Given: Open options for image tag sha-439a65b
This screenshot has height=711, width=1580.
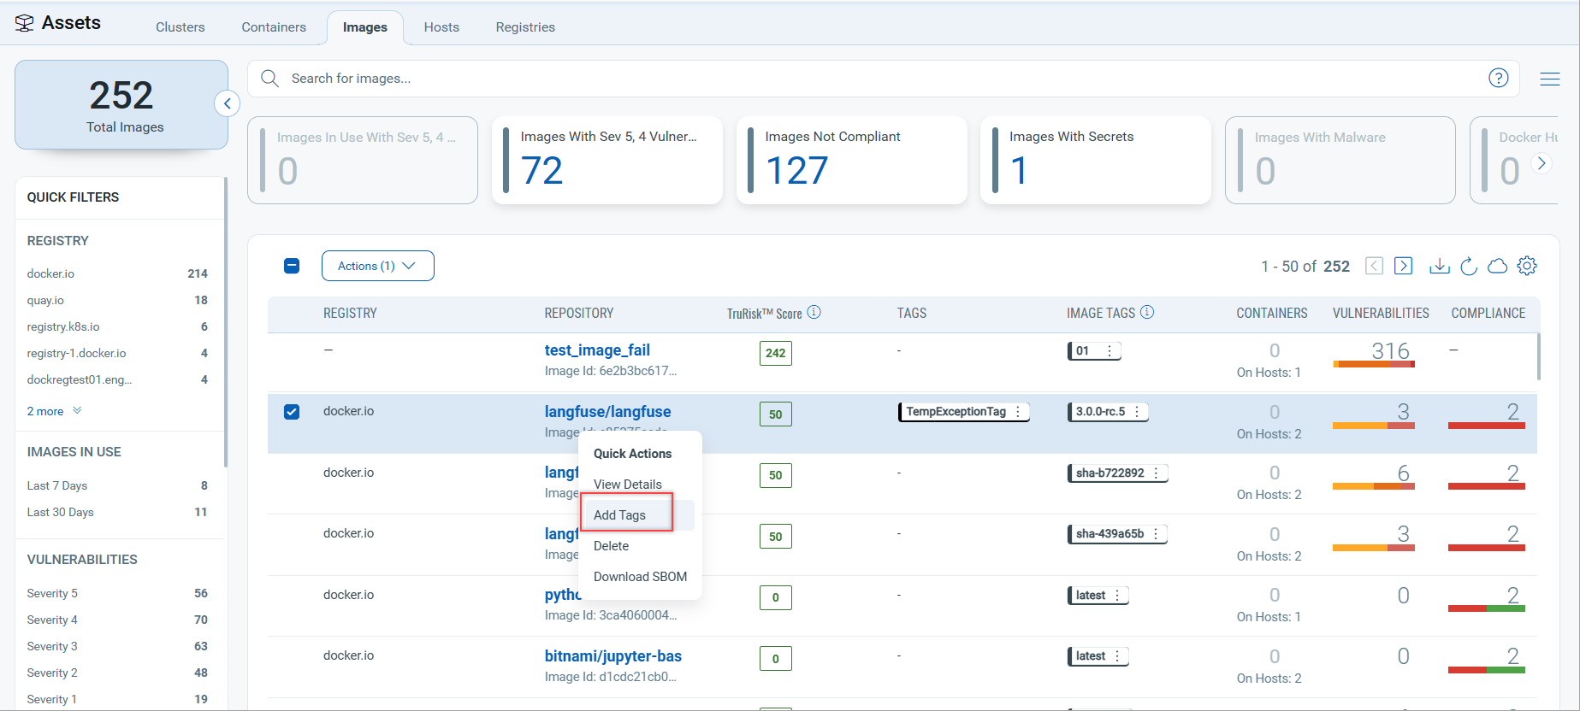Looking at the screenshot, I should [x=1156, y=534].
